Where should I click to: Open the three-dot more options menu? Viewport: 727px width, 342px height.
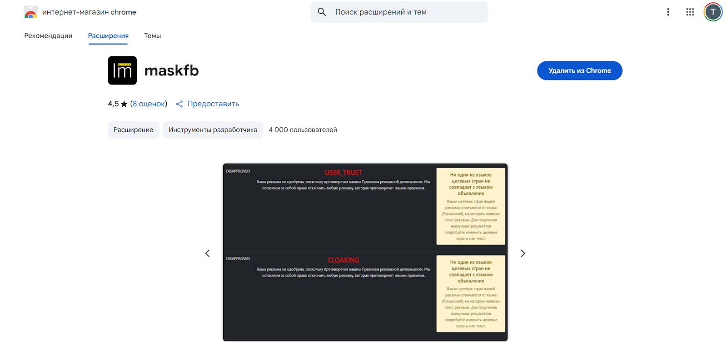[x=668, y=12]
